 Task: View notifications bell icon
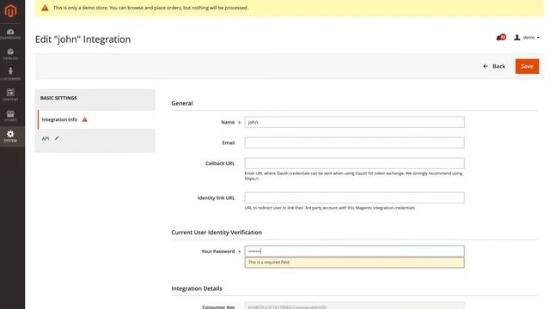500,37
